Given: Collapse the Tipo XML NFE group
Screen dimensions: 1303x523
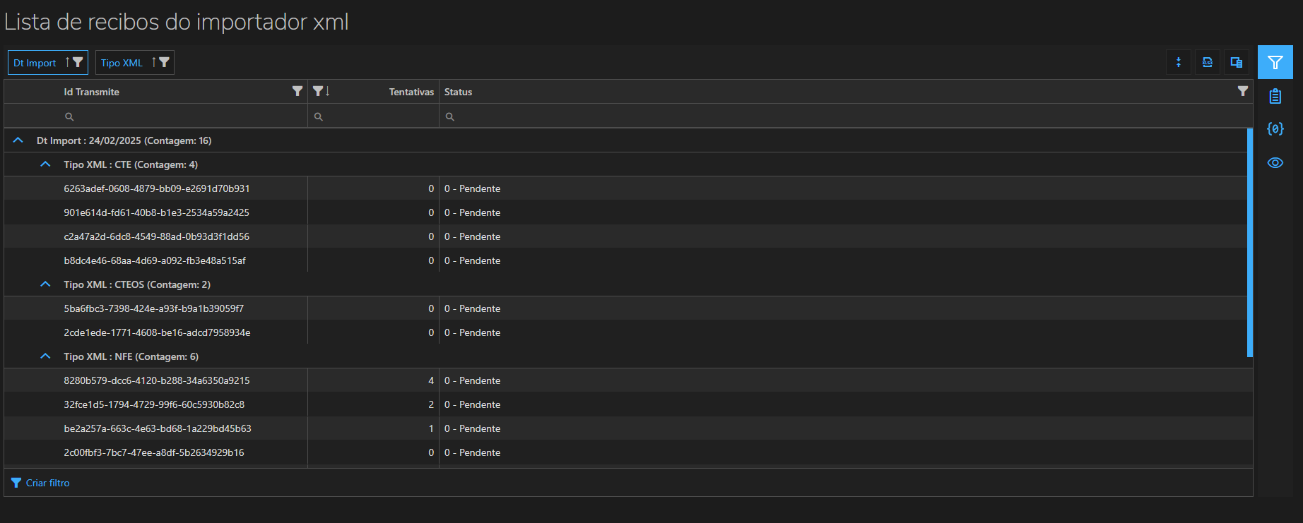Looking at the screenshot, I should (46, 356).
